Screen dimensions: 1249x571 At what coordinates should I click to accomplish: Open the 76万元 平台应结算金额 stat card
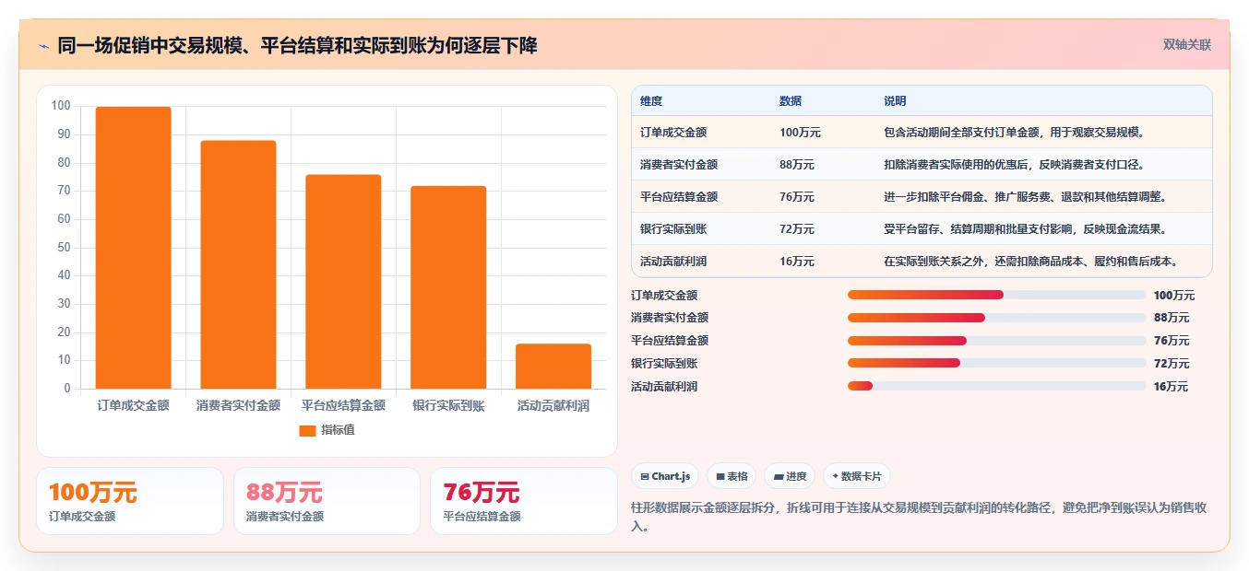click(x=524, y=501)
